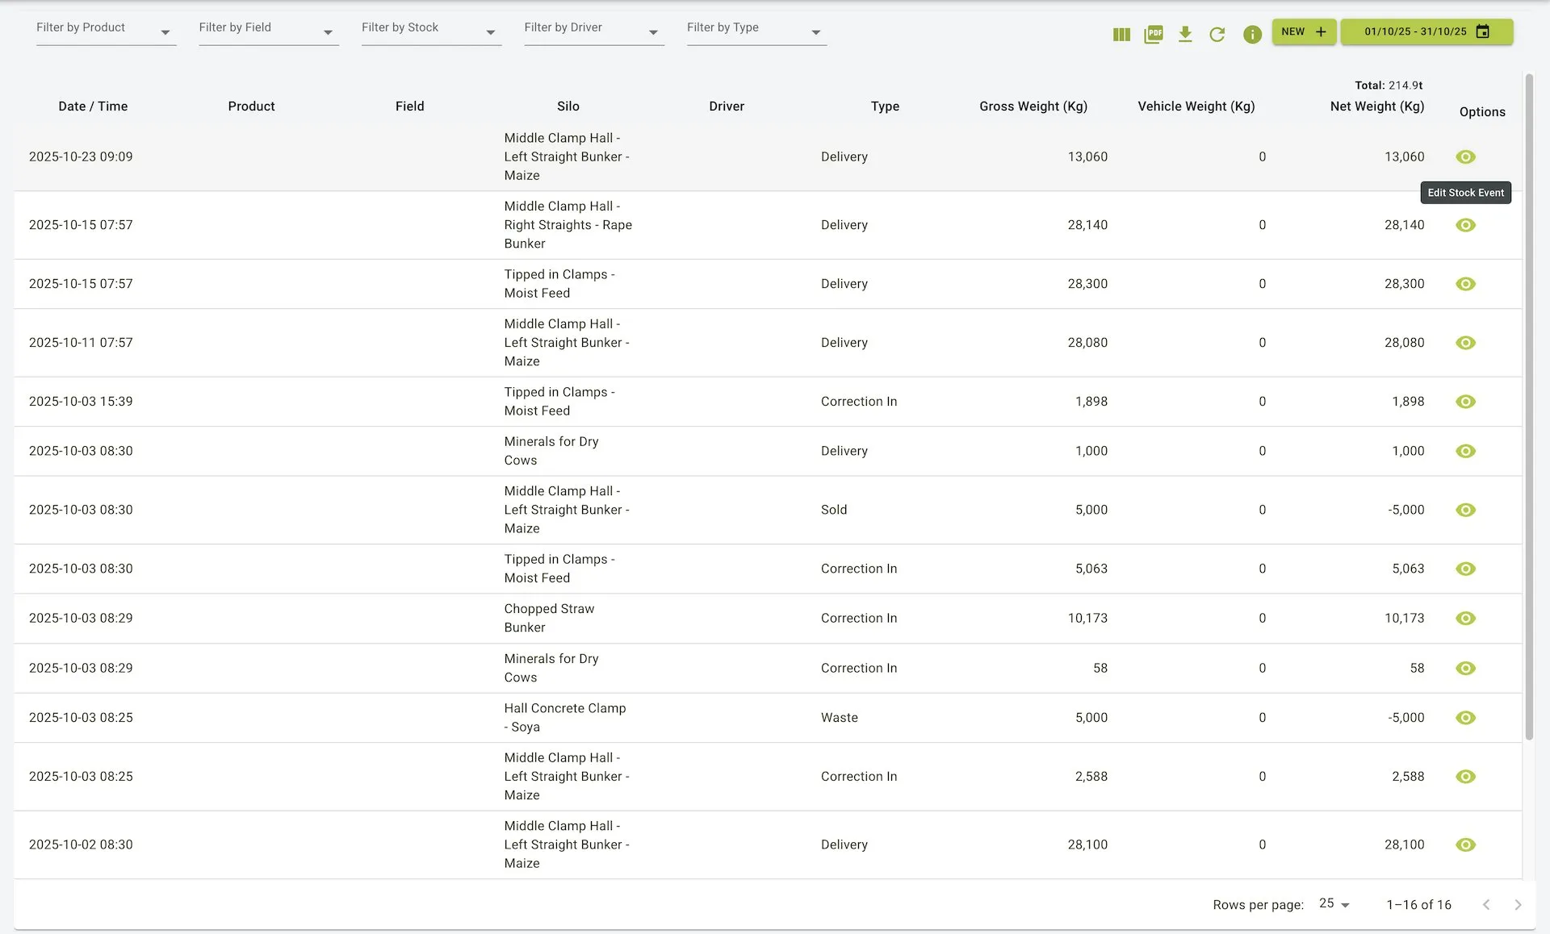View the 1,898 kg Correction In event
Viewport: 1550px width, 934px height.
[x=1465, y=402]
